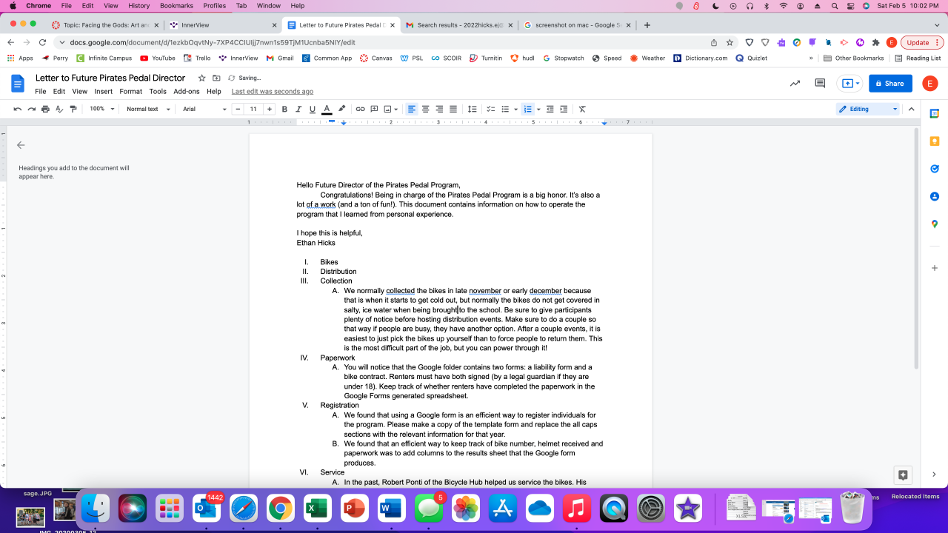Image resolution: width=948 pixels, height=533 pixels.
Task: Undo the last edit in Docs toolbar
Action: [x=17, y=109]
